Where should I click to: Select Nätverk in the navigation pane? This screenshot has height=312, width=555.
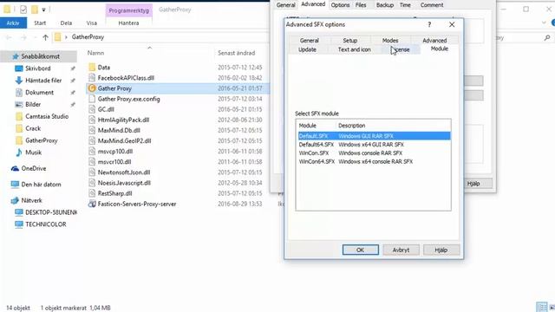pos(31,200)
